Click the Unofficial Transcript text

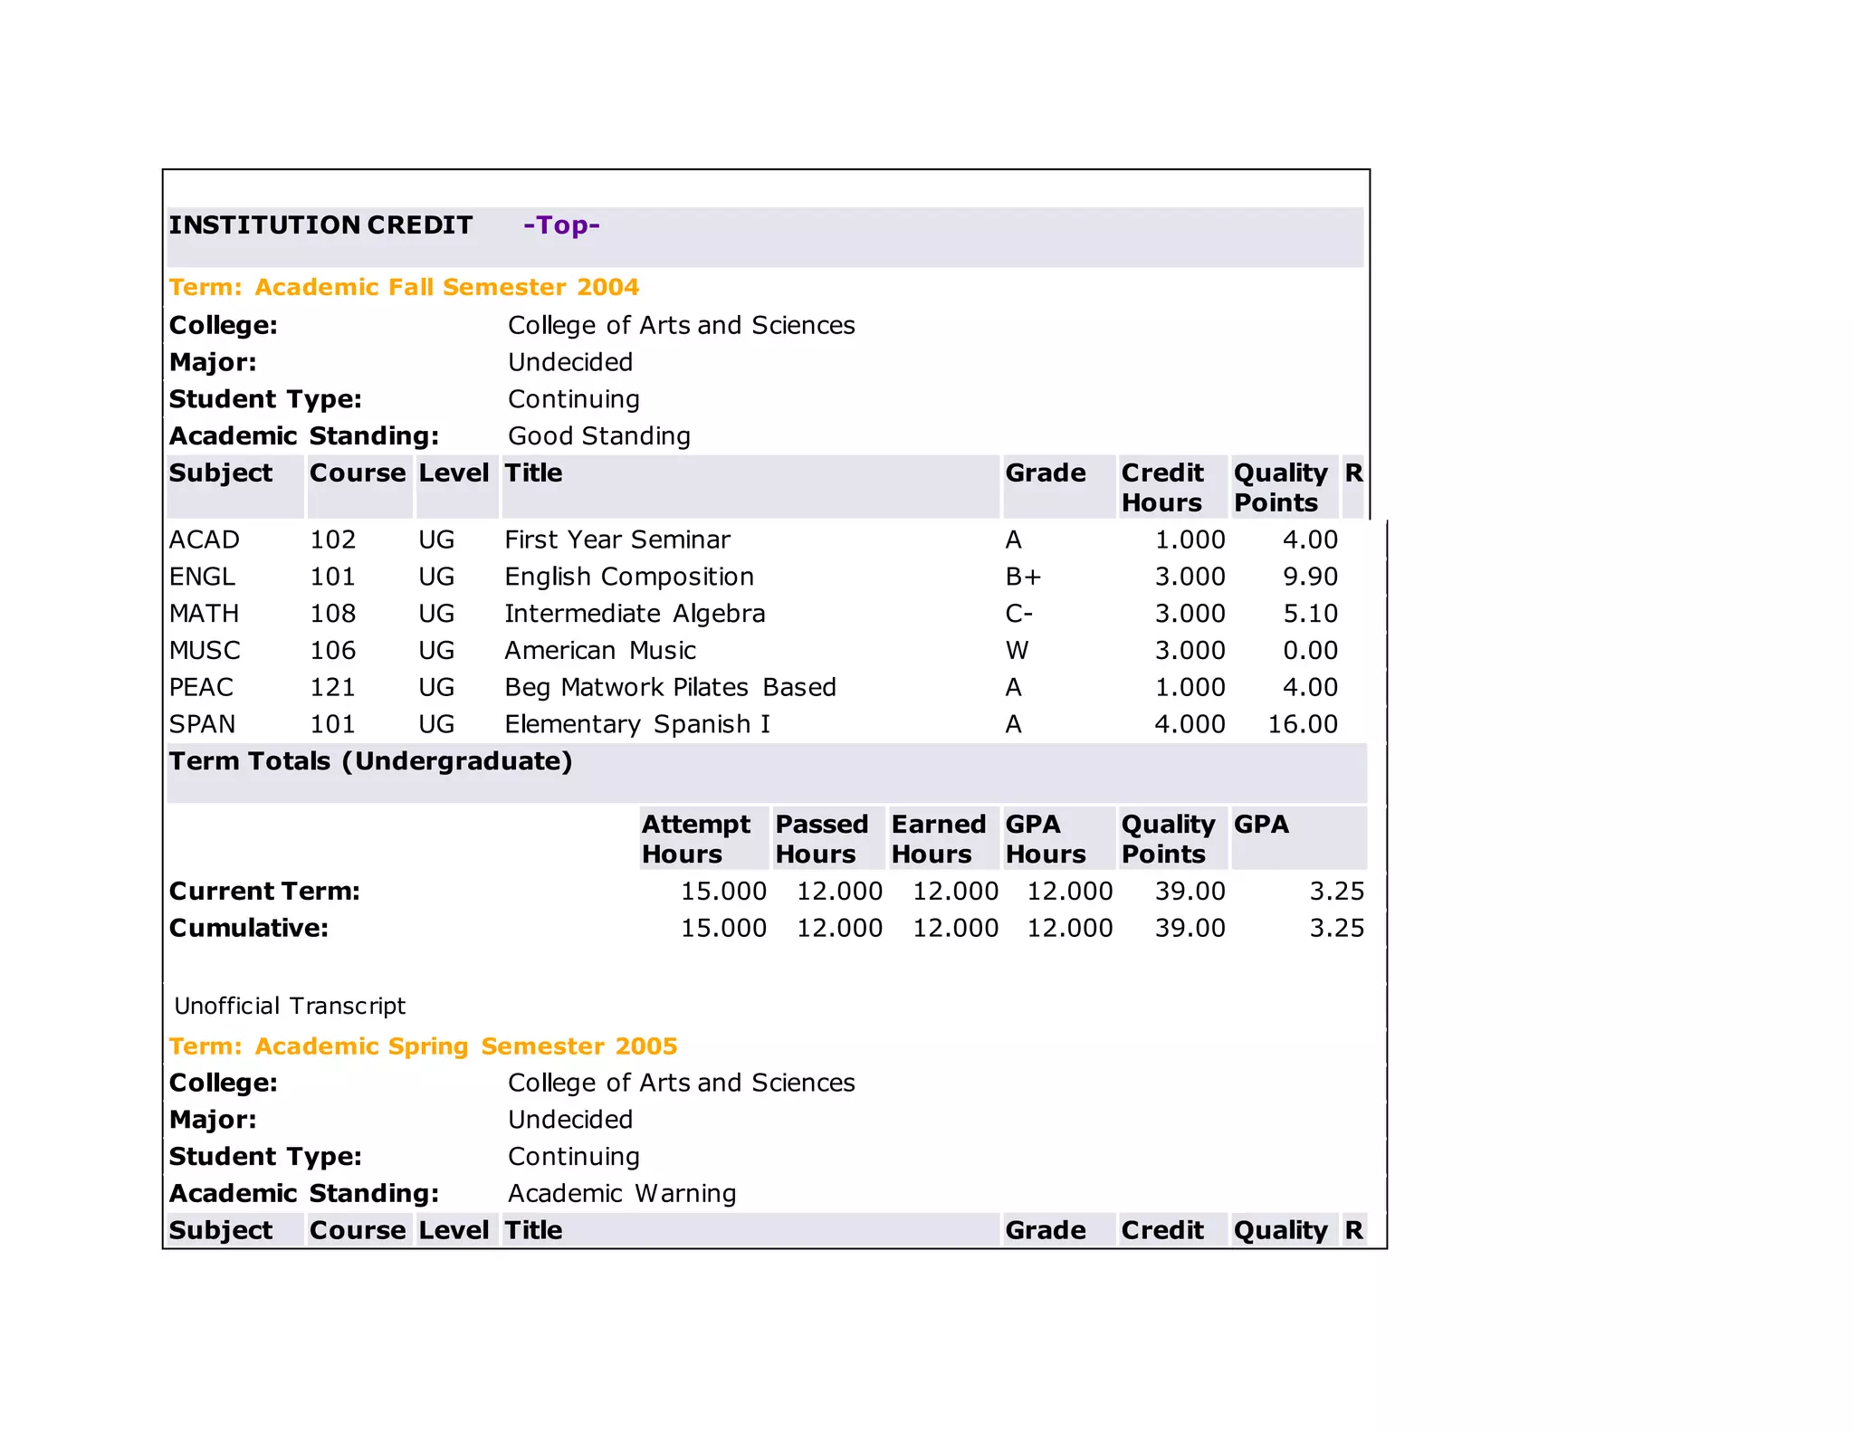tap(290, 1007)
